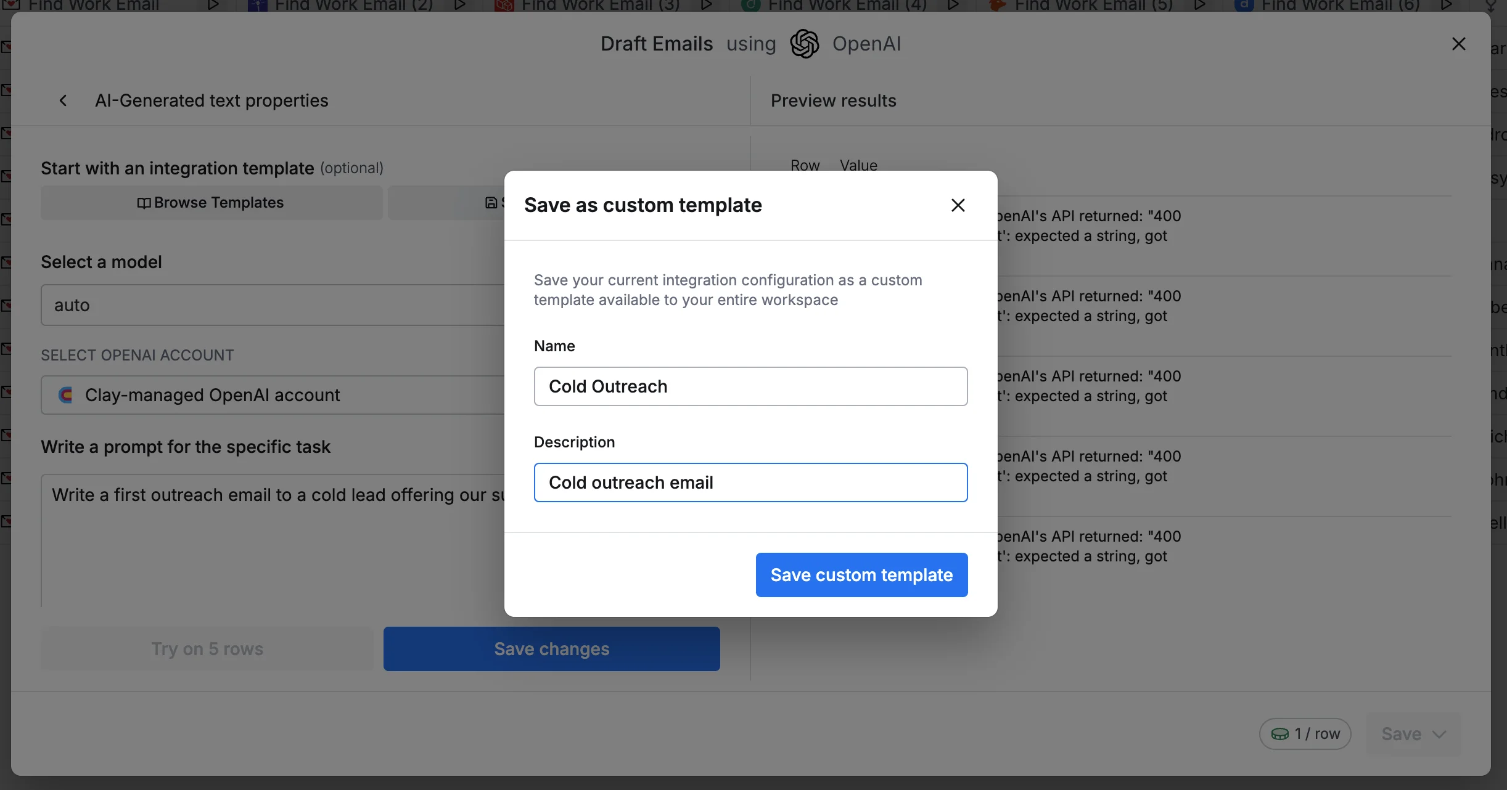Viewport: 1507px width, 790px height.
Task: Close the Draft Emails panel
Action: click(x=1458, y=44)
